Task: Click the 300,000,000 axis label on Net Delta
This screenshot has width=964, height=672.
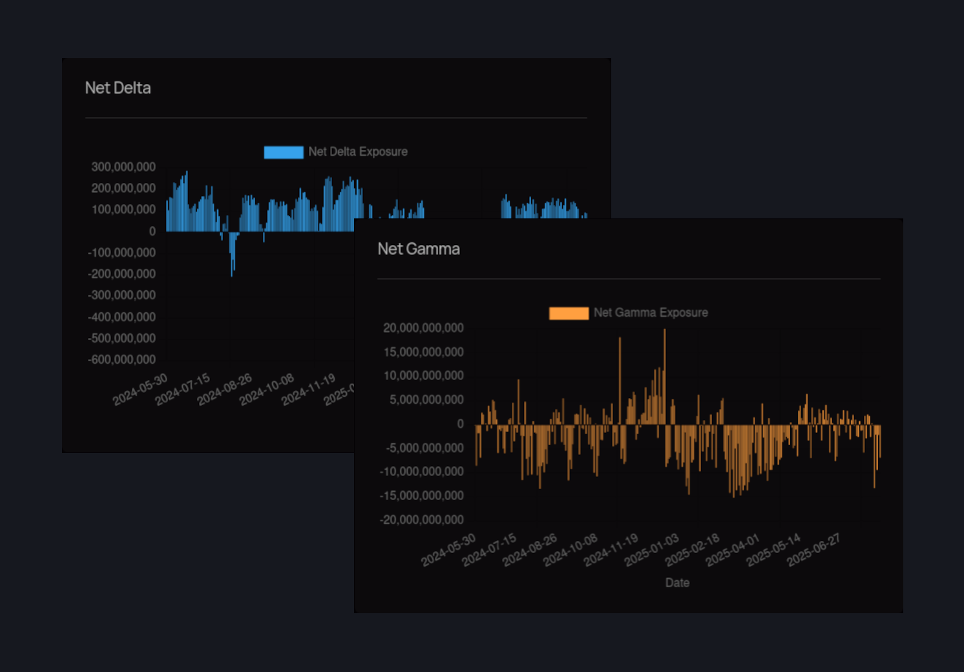Action: tap(121, 166)
